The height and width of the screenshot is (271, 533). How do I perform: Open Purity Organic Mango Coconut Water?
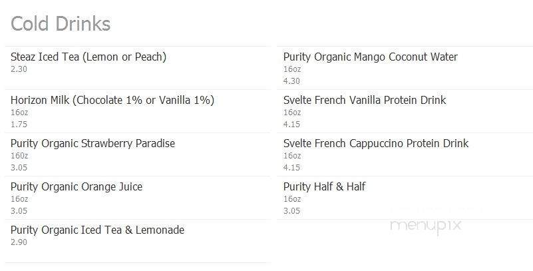tap(371, 57)
